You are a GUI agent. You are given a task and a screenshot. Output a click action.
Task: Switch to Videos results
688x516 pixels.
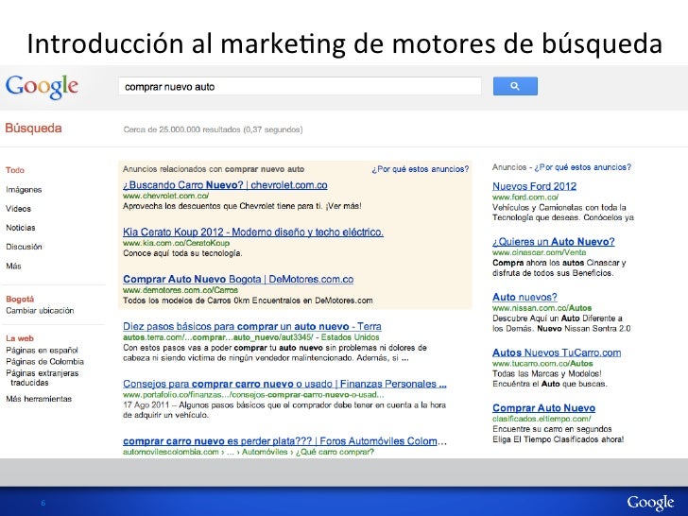19,209
